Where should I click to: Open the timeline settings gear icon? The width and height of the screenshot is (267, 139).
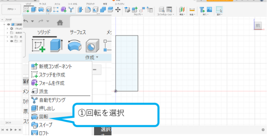click(263, 130)
